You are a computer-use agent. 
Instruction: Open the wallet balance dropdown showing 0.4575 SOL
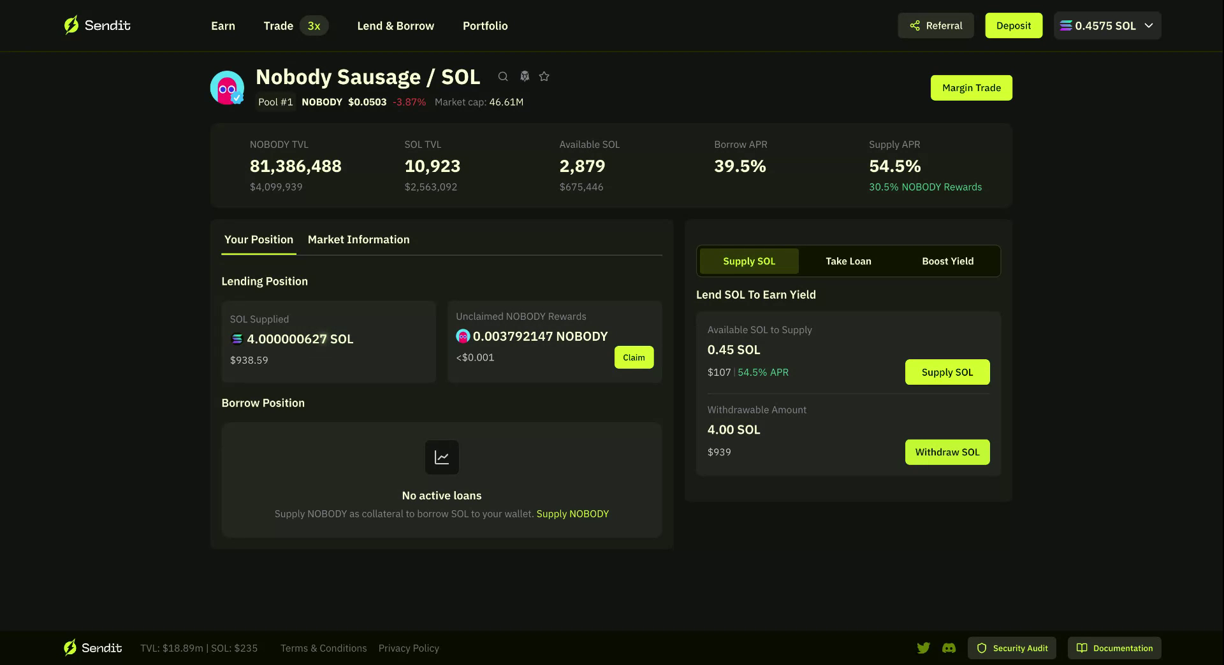pos(1107,25)
